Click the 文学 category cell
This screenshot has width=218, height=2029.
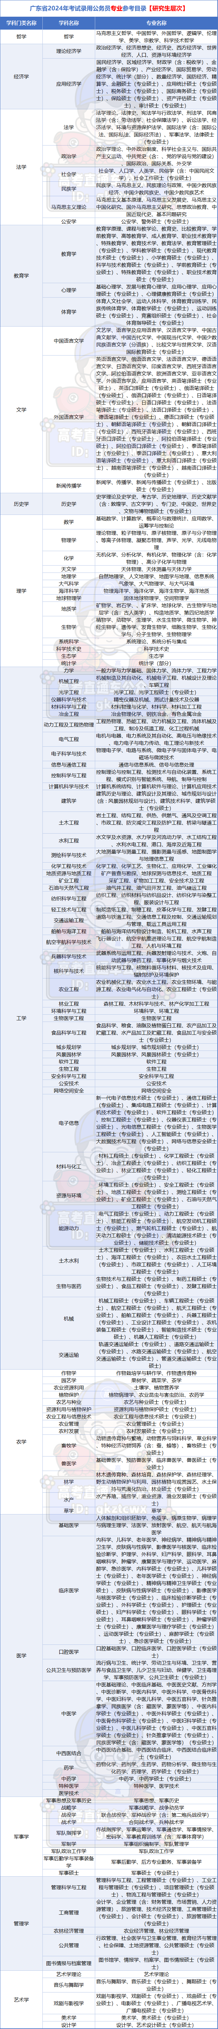tap(22, 410)
